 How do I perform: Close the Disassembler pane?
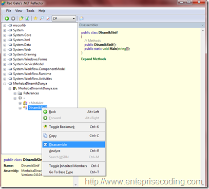(202, 25)
